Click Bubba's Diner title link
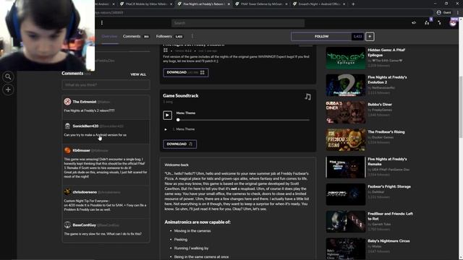 380,105
